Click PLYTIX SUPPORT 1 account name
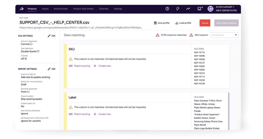Screen dimensions: 263x139 [225, 7]
